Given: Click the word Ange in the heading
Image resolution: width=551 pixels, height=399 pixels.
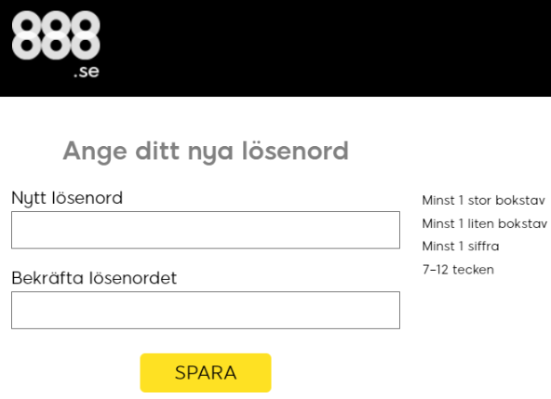Looking at the screenshot, I should 95,152.
